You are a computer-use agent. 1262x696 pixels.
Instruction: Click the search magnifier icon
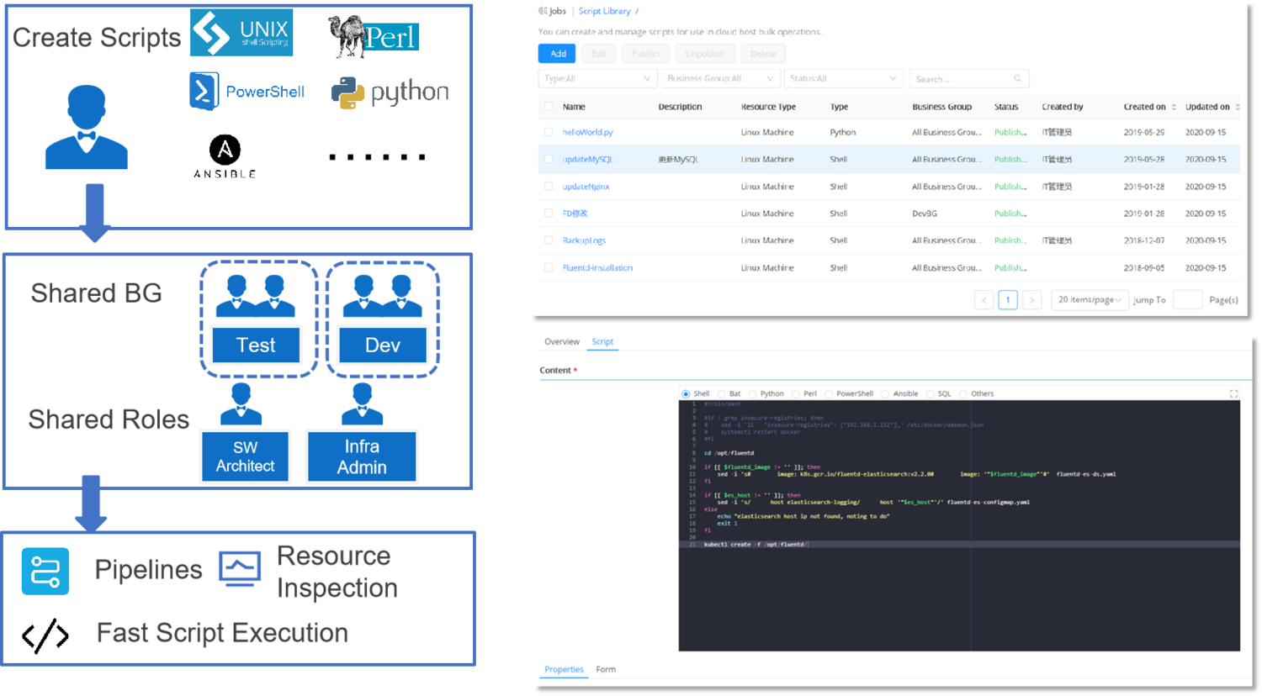(1017, 78)
